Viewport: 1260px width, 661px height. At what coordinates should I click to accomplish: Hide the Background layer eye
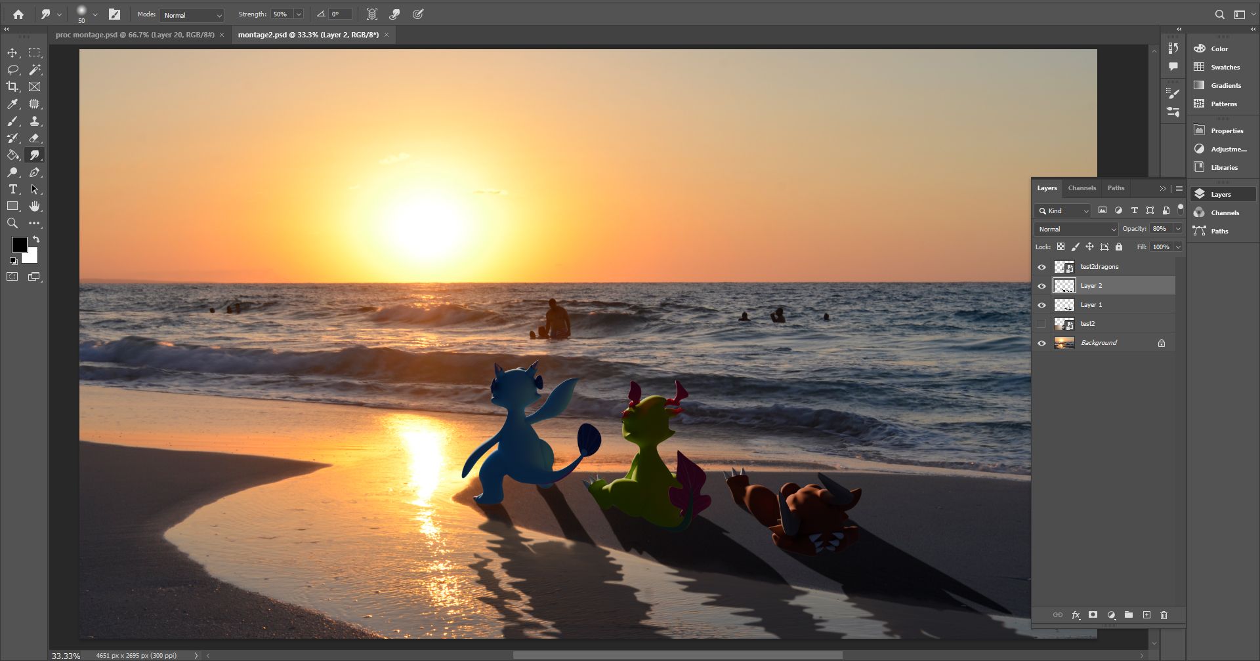click(x=1041, y=343)
